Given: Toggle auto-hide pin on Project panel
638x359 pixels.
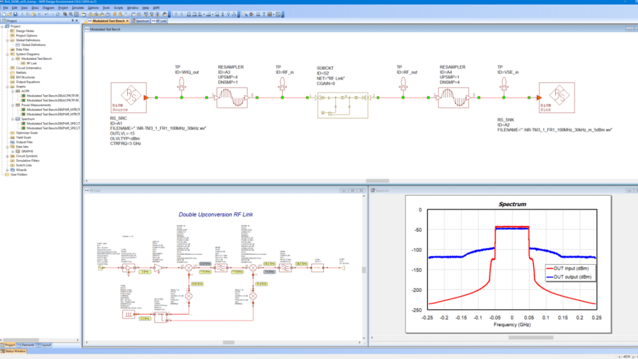Looking at the screenshot, I should click(x=72, y=21).
